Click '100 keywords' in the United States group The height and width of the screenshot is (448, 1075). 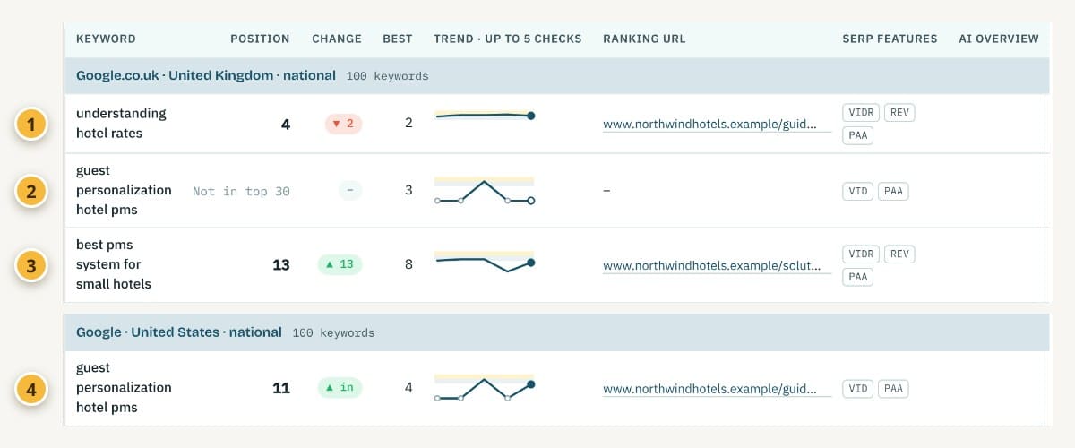click(333, 332)
